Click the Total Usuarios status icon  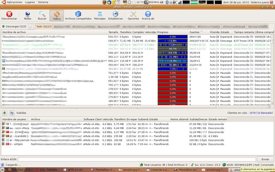pos(141,165)
